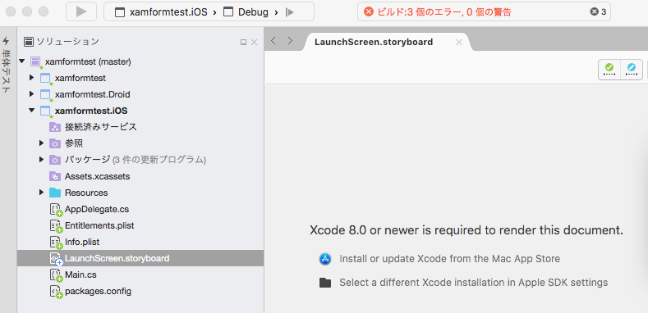
Task: Click the blue constraints toolbar button
Action: point(632,70)
